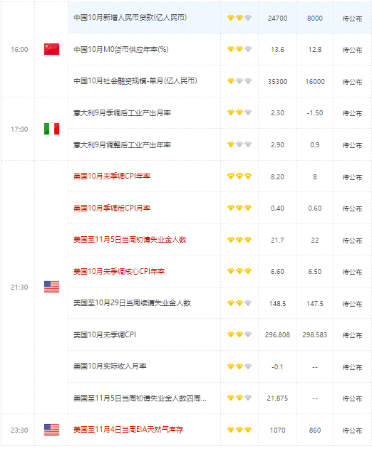Click forecast value 860

315,430
